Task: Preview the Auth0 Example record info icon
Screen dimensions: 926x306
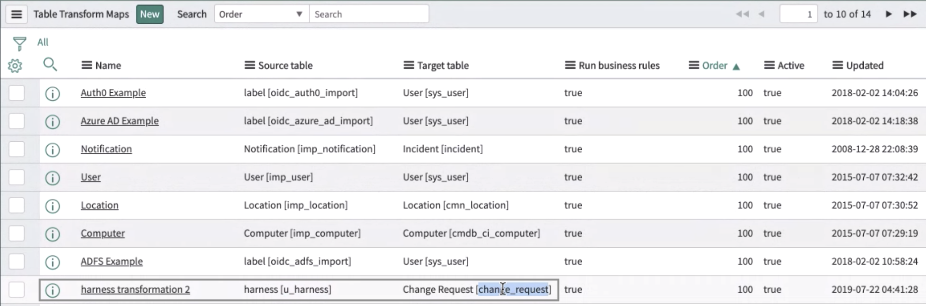Action: pos(53,94)
